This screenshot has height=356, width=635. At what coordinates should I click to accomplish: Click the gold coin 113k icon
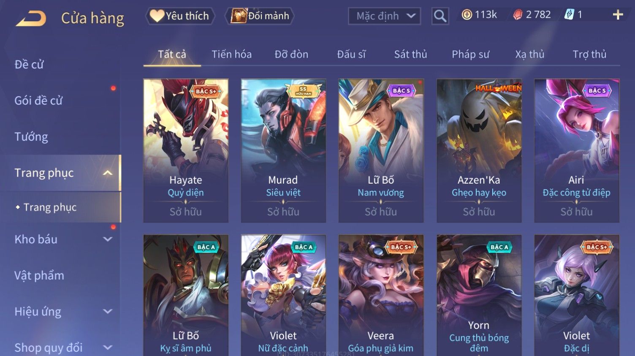[x=467, y=15]
